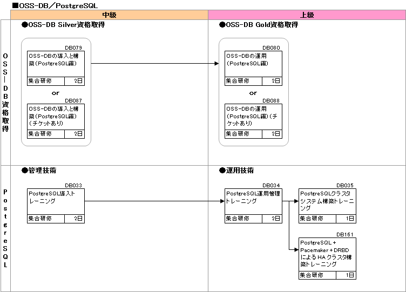Click the DB087 course code label
This screenshot has height=292, width=406.
(x=73, y=101)
